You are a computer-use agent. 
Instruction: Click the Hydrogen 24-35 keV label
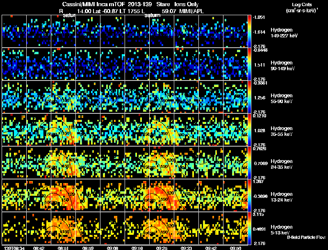(x=281, y=164)
